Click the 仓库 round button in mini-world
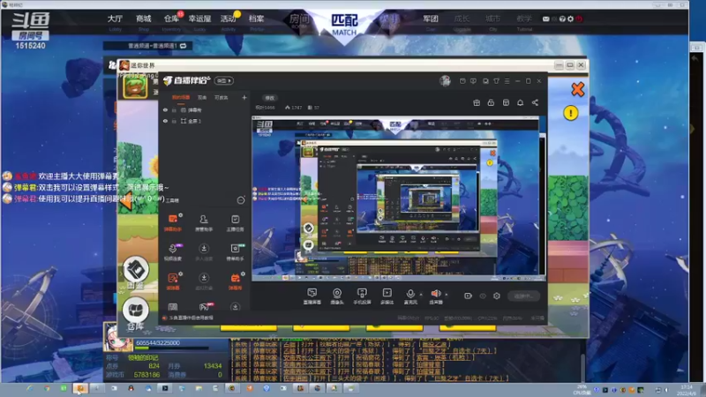This screenshot has width=706, height=397. coord(136,314)
